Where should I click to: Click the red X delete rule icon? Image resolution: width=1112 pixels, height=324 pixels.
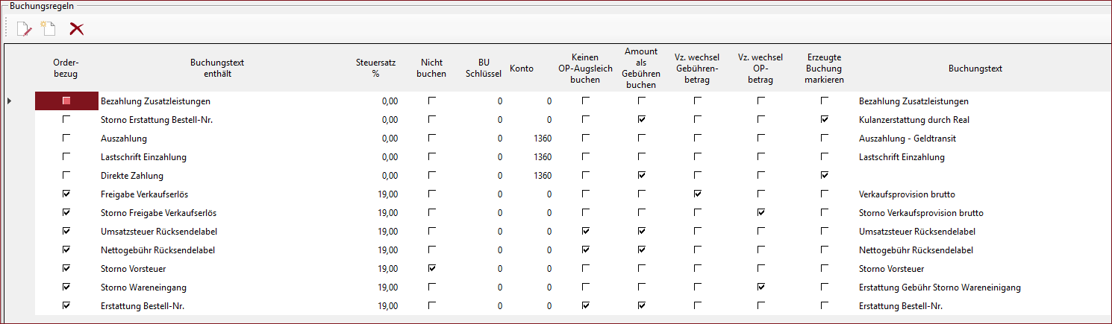[76, 29]
